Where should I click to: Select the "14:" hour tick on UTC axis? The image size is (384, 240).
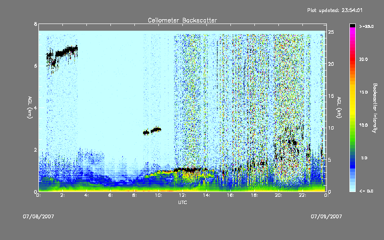pyautogui.click(x=206, y=195)
